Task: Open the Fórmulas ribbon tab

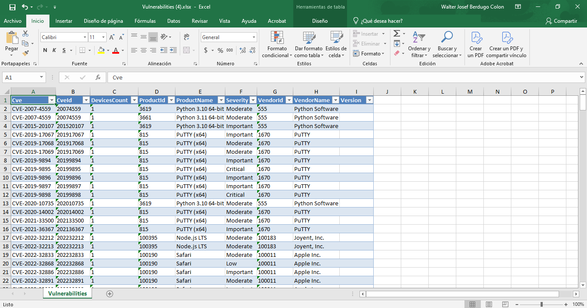Action: 145,21
